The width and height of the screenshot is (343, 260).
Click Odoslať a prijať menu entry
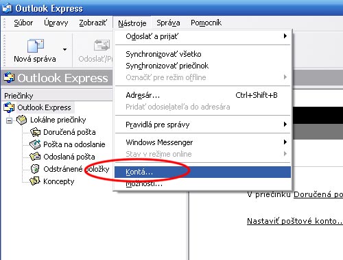(202, 36)
